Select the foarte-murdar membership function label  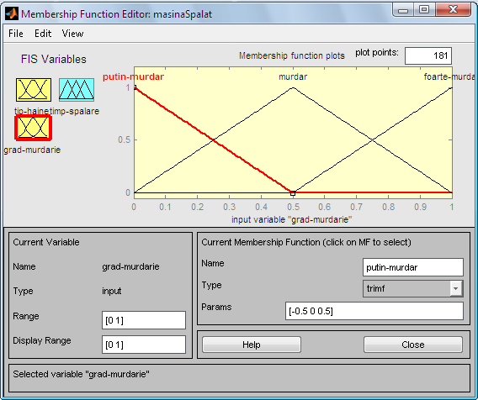coord(449,76)
